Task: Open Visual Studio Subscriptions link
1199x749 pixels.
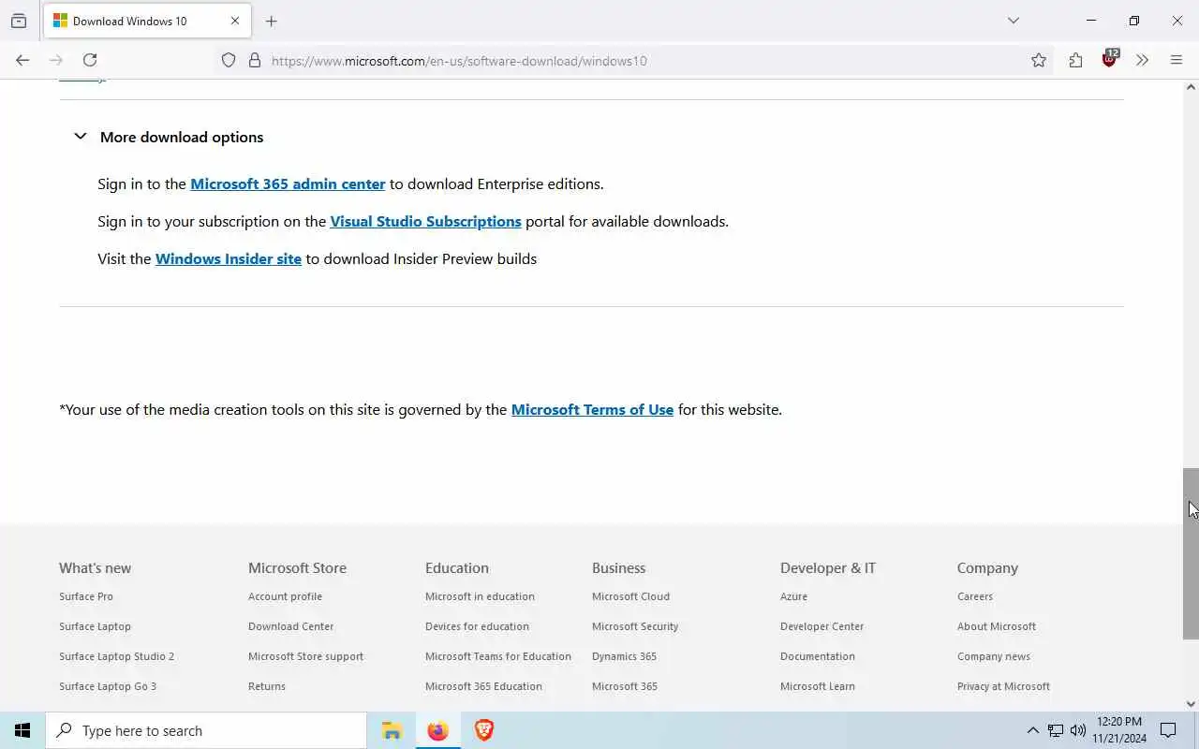Action: pos(425,221)
